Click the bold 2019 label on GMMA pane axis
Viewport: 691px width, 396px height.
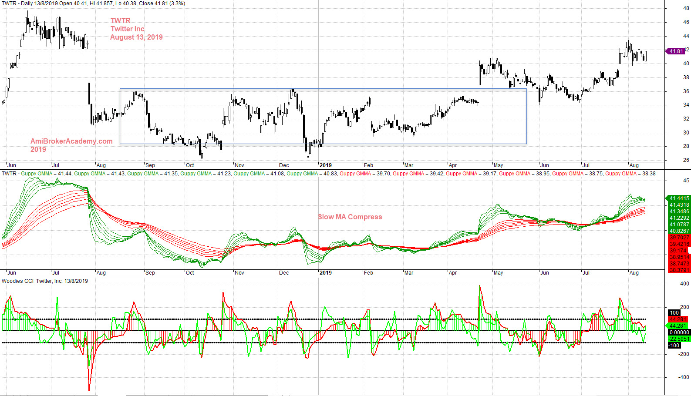click(325, 273)
